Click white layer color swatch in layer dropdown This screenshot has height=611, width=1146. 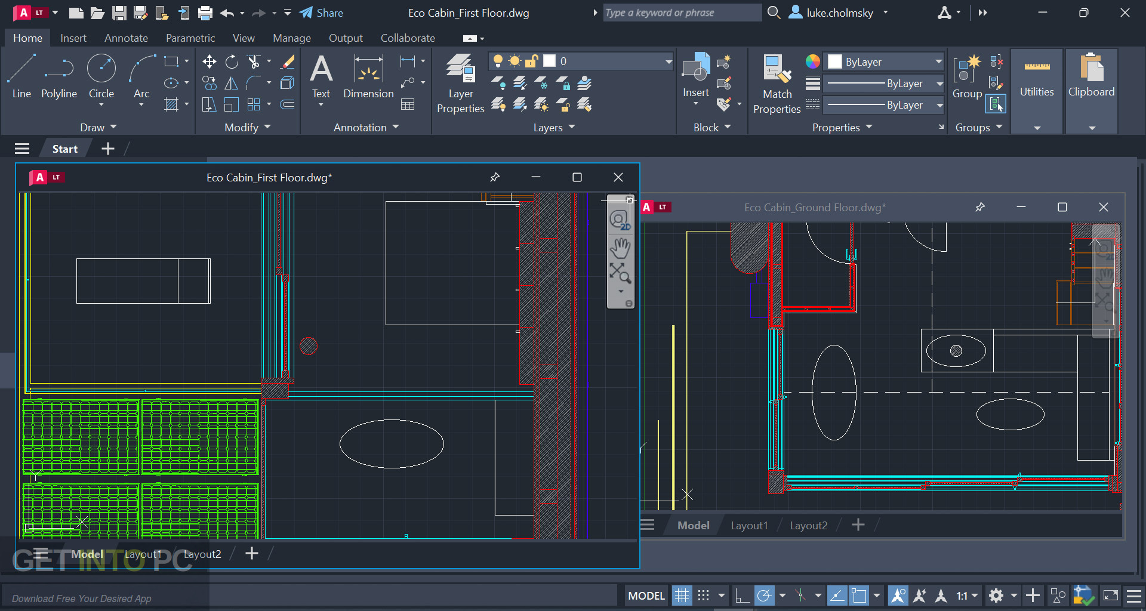pyautogui.click(x=549, y=61)
